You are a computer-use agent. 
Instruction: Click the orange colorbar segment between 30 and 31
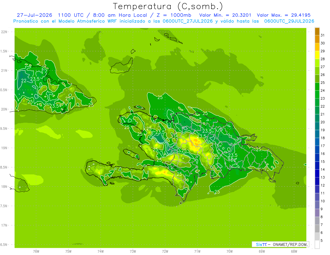tap(317, 39)
